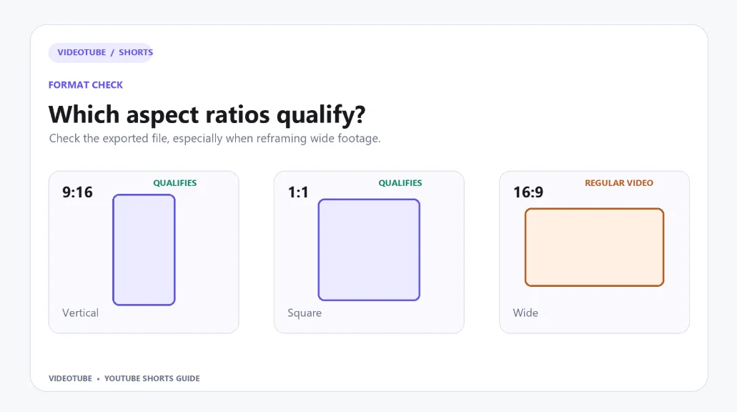Viewport: 737px width, 412px height.
Task: Select the FORMAT CHECK label
Action: pyautogui.click(x=86, y=85)
